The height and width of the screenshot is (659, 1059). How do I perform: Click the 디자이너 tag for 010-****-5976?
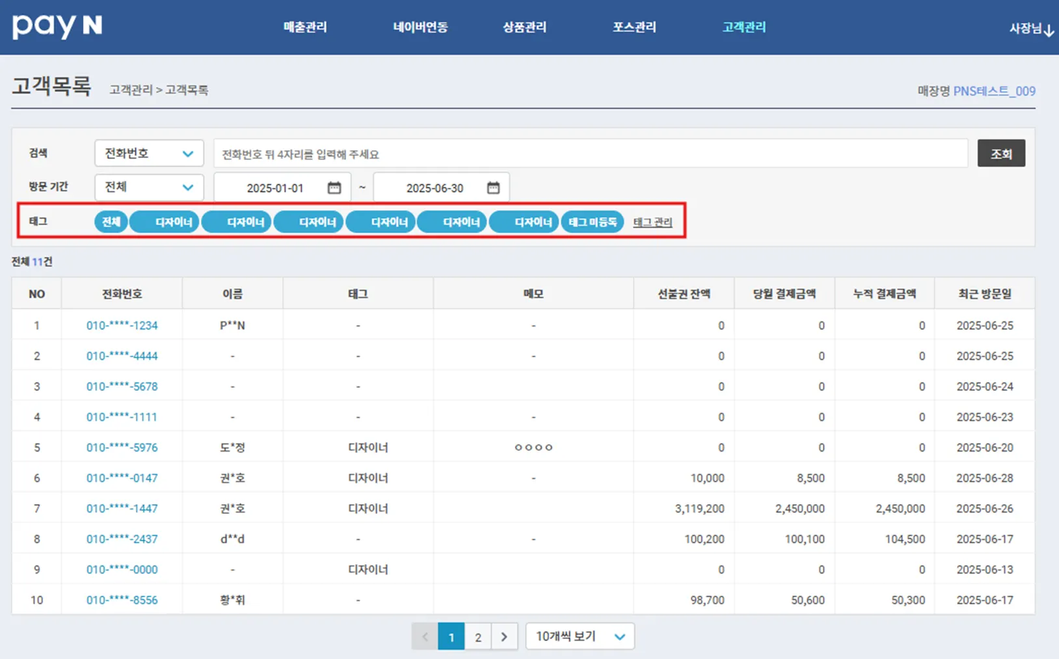368,448
